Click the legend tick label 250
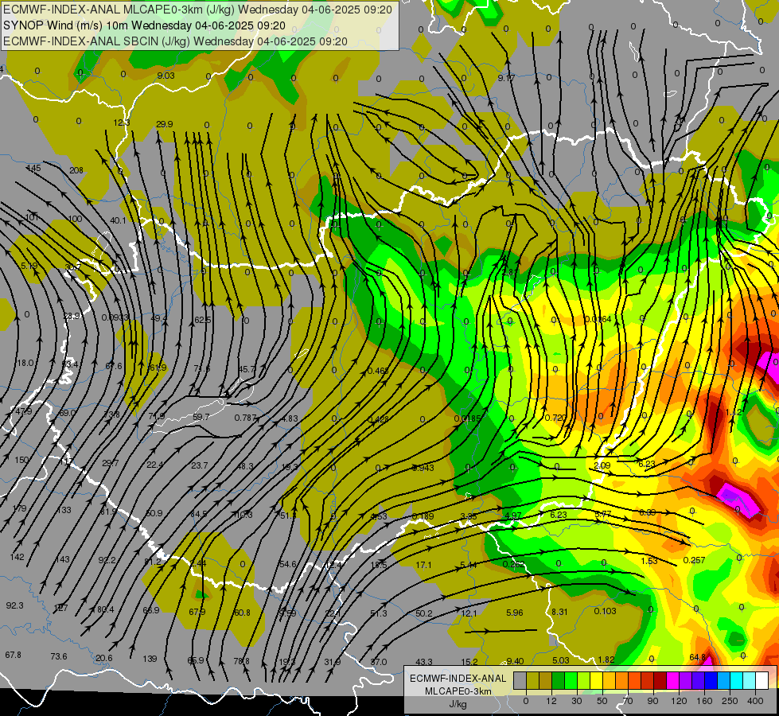This screenshot has height=716, width=779. tap(730, 701)
